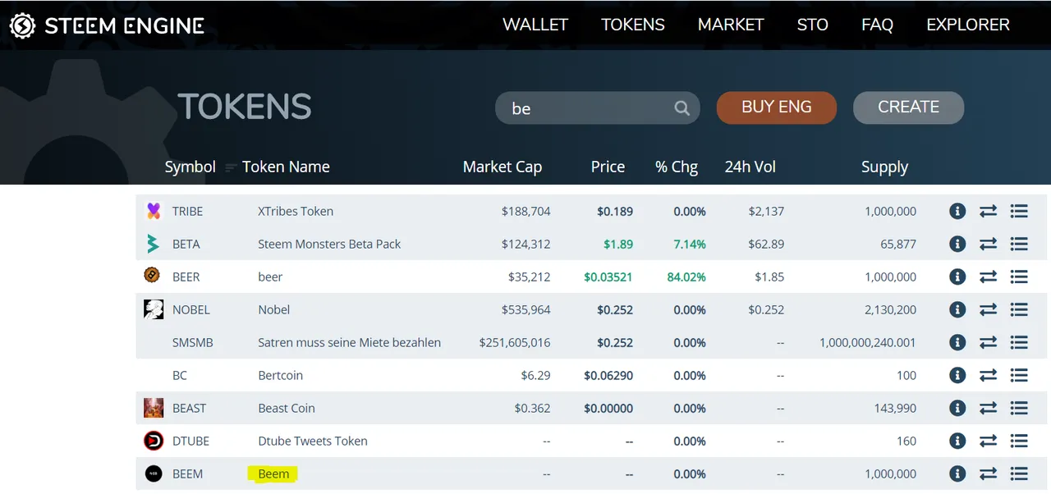The image size is (1051, 494).
Task: Sort by % Chg column
Action: click(x=677, y=167)
